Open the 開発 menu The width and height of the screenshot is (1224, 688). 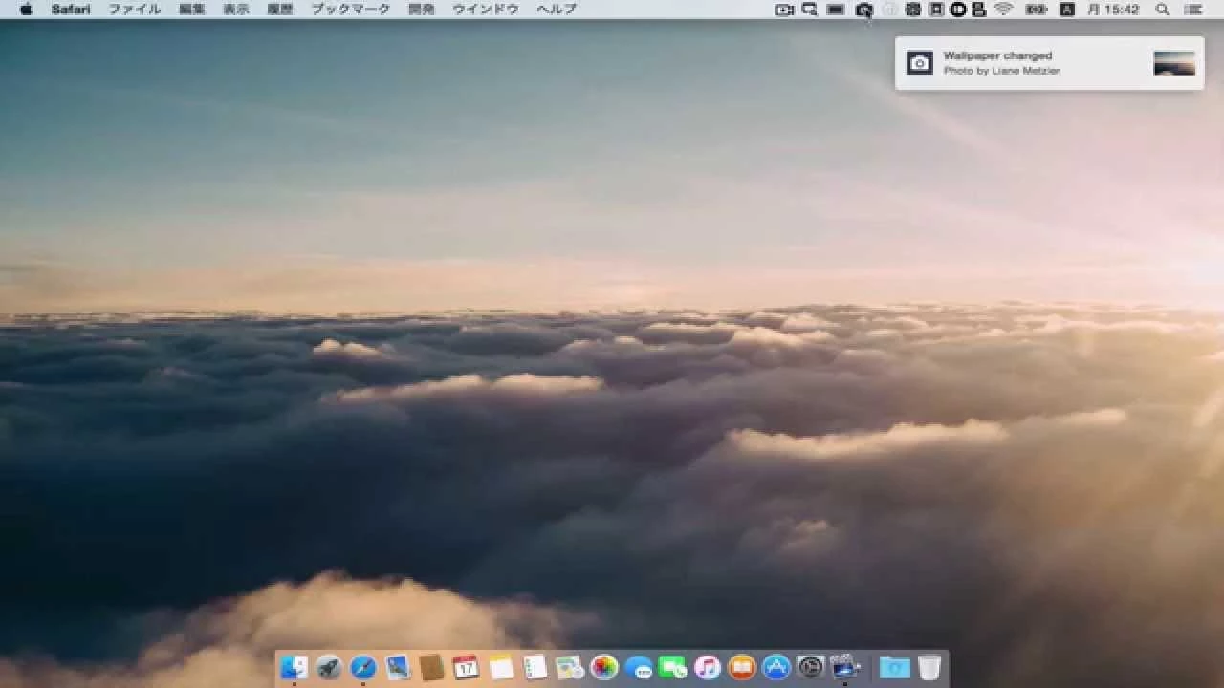pos(422,10)
